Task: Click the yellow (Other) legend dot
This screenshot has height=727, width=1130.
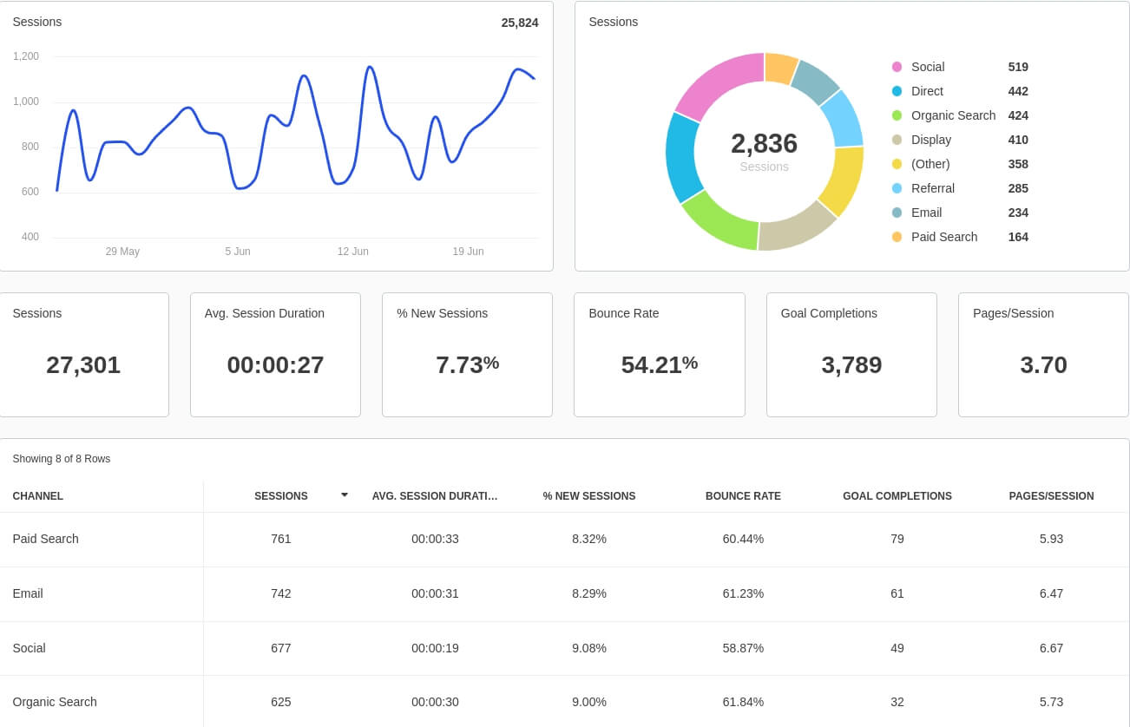Action: (897, 164)
